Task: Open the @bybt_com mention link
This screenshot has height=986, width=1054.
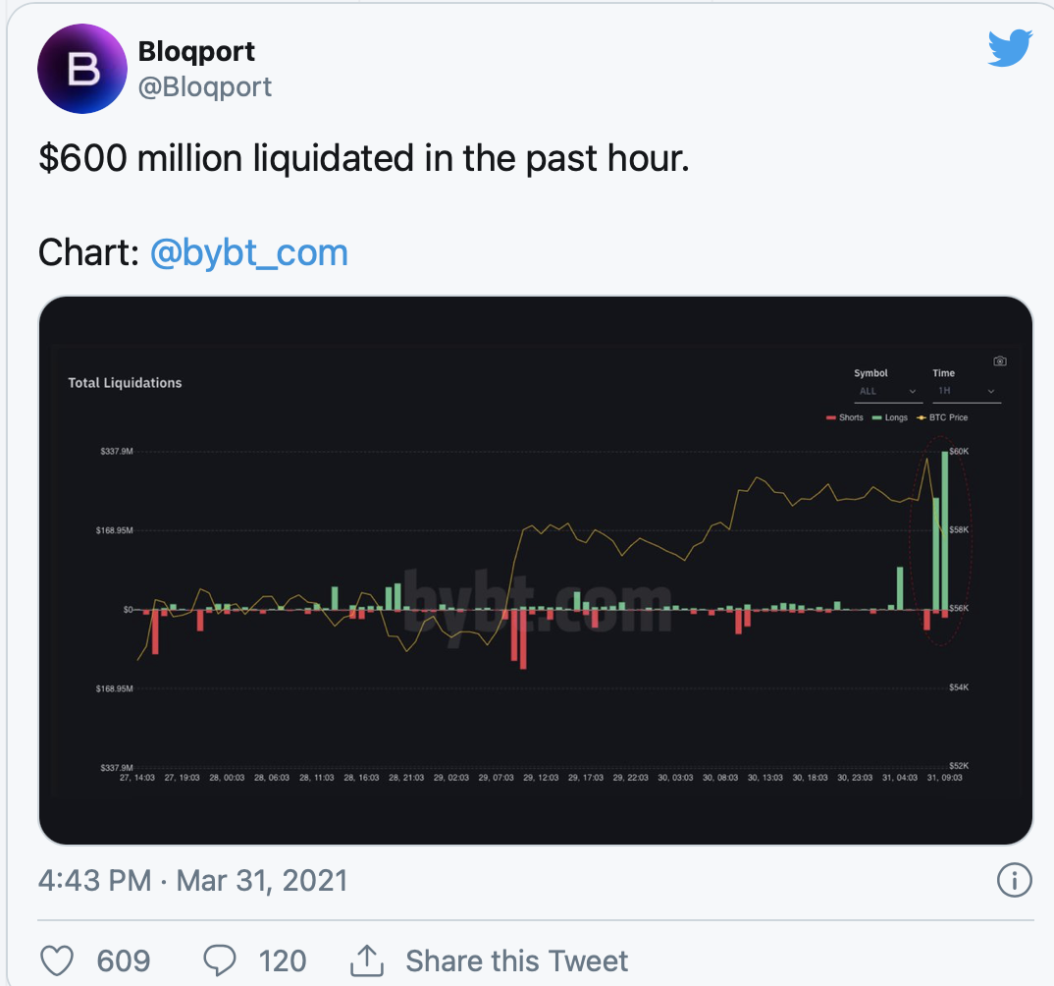Action: tap(249, 253)
